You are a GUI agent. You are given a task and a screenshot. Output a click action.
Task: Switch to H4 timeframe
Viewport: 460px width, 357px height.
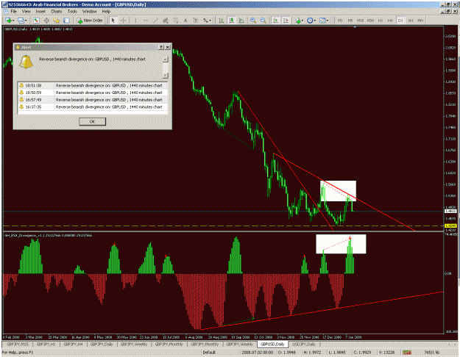pos(390,21)
